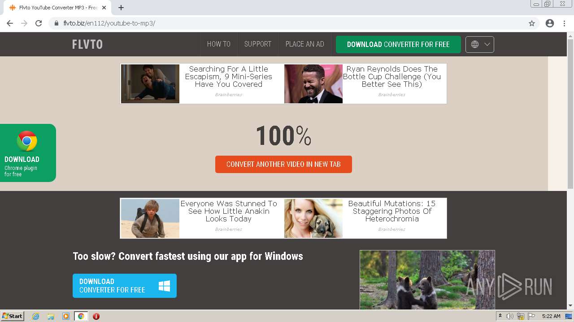Screen dimensions: 574x322
Task: Open the network tray icon
Action: tap(521, 316)
